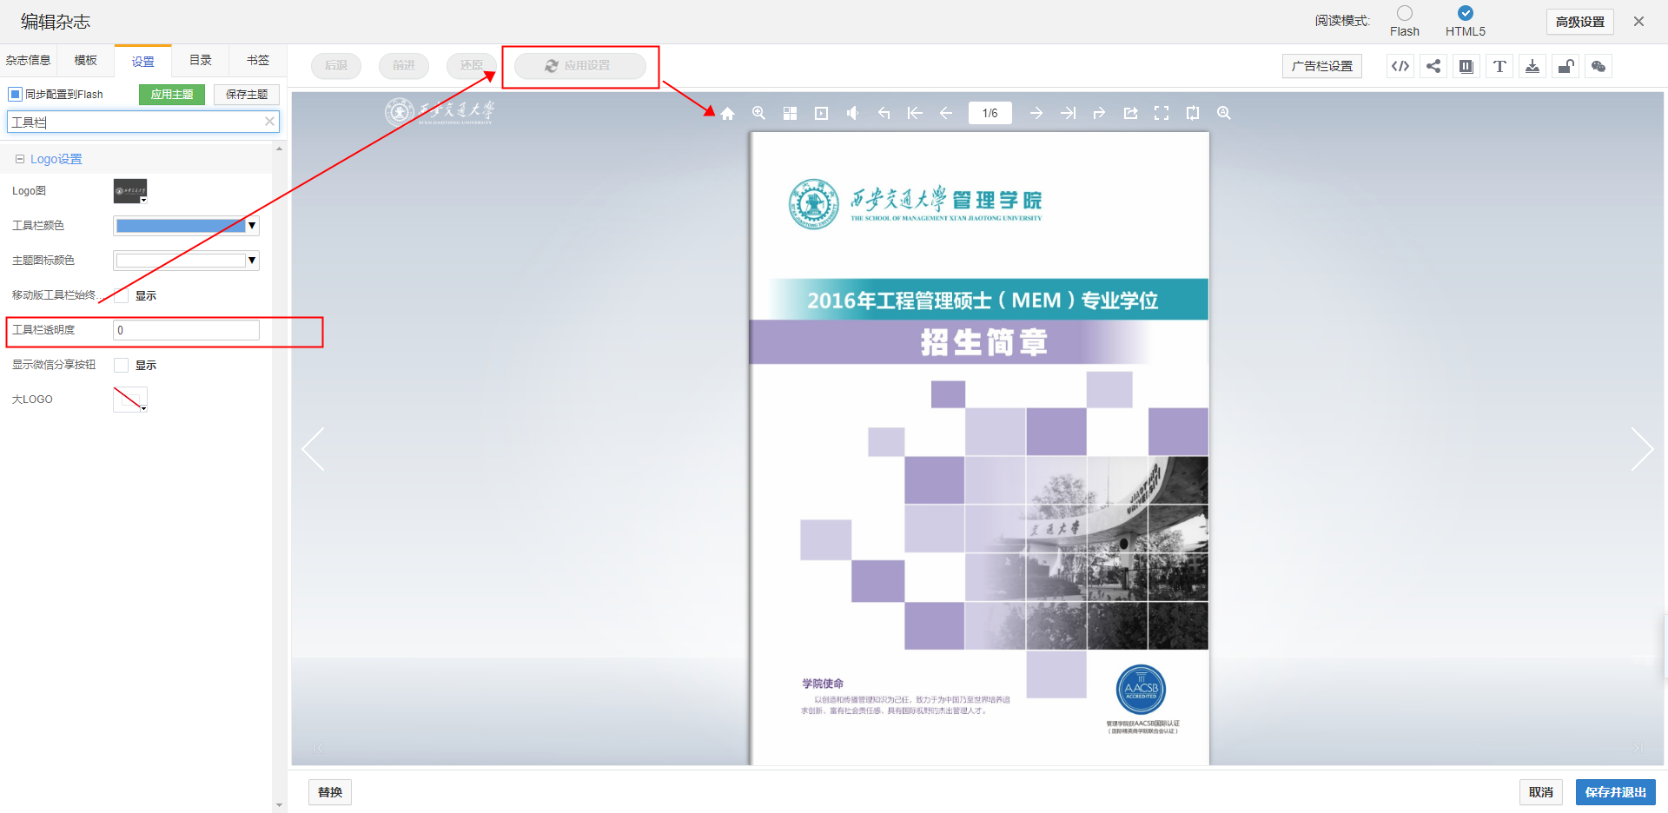The width and height of the screenshot is (1668, 813).
Task: Click the download tray icon
Action: 1532,66
